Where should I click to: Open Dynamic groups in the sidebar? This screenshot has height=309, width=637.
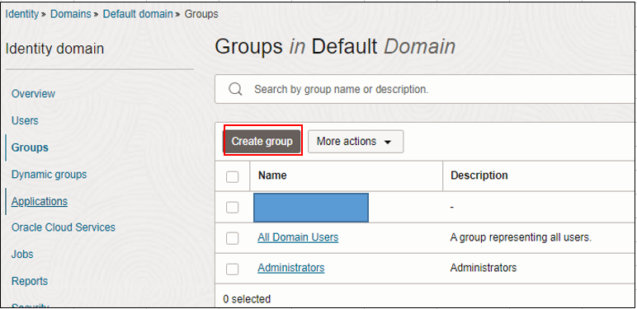tap(50, 175)
